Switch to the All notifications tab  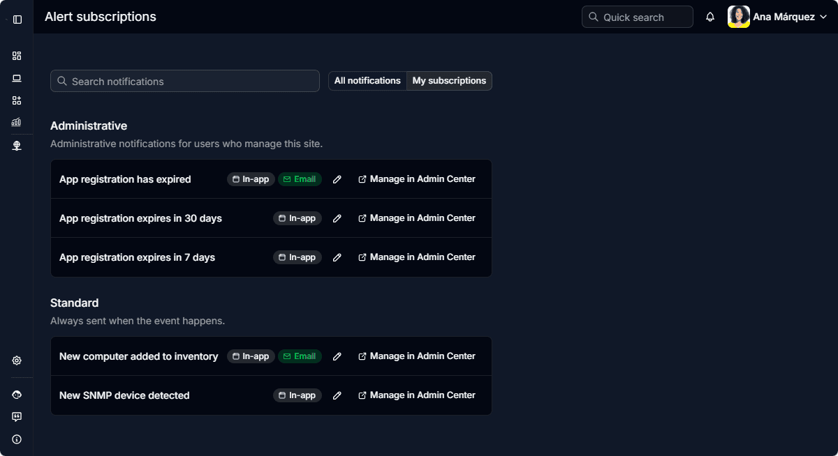point(367,81)
